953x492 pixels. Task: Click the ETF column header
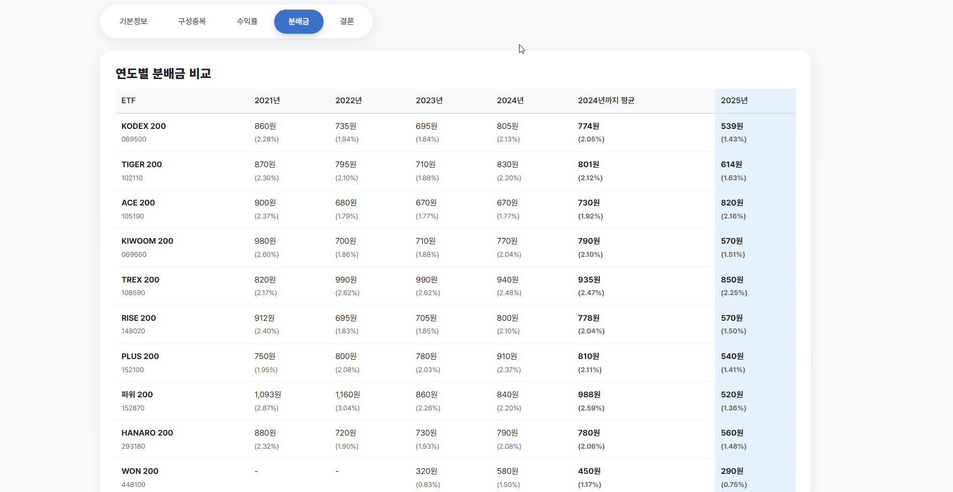(129, 101)
